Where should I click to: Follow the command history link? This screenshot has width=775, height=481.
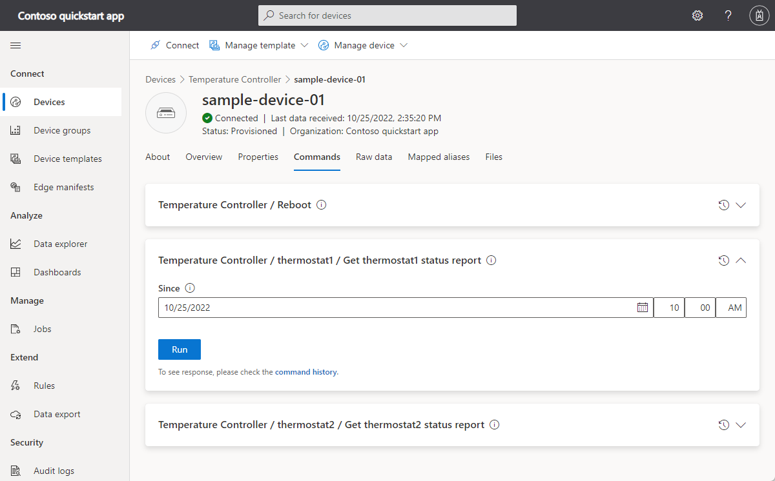(305, 372)
